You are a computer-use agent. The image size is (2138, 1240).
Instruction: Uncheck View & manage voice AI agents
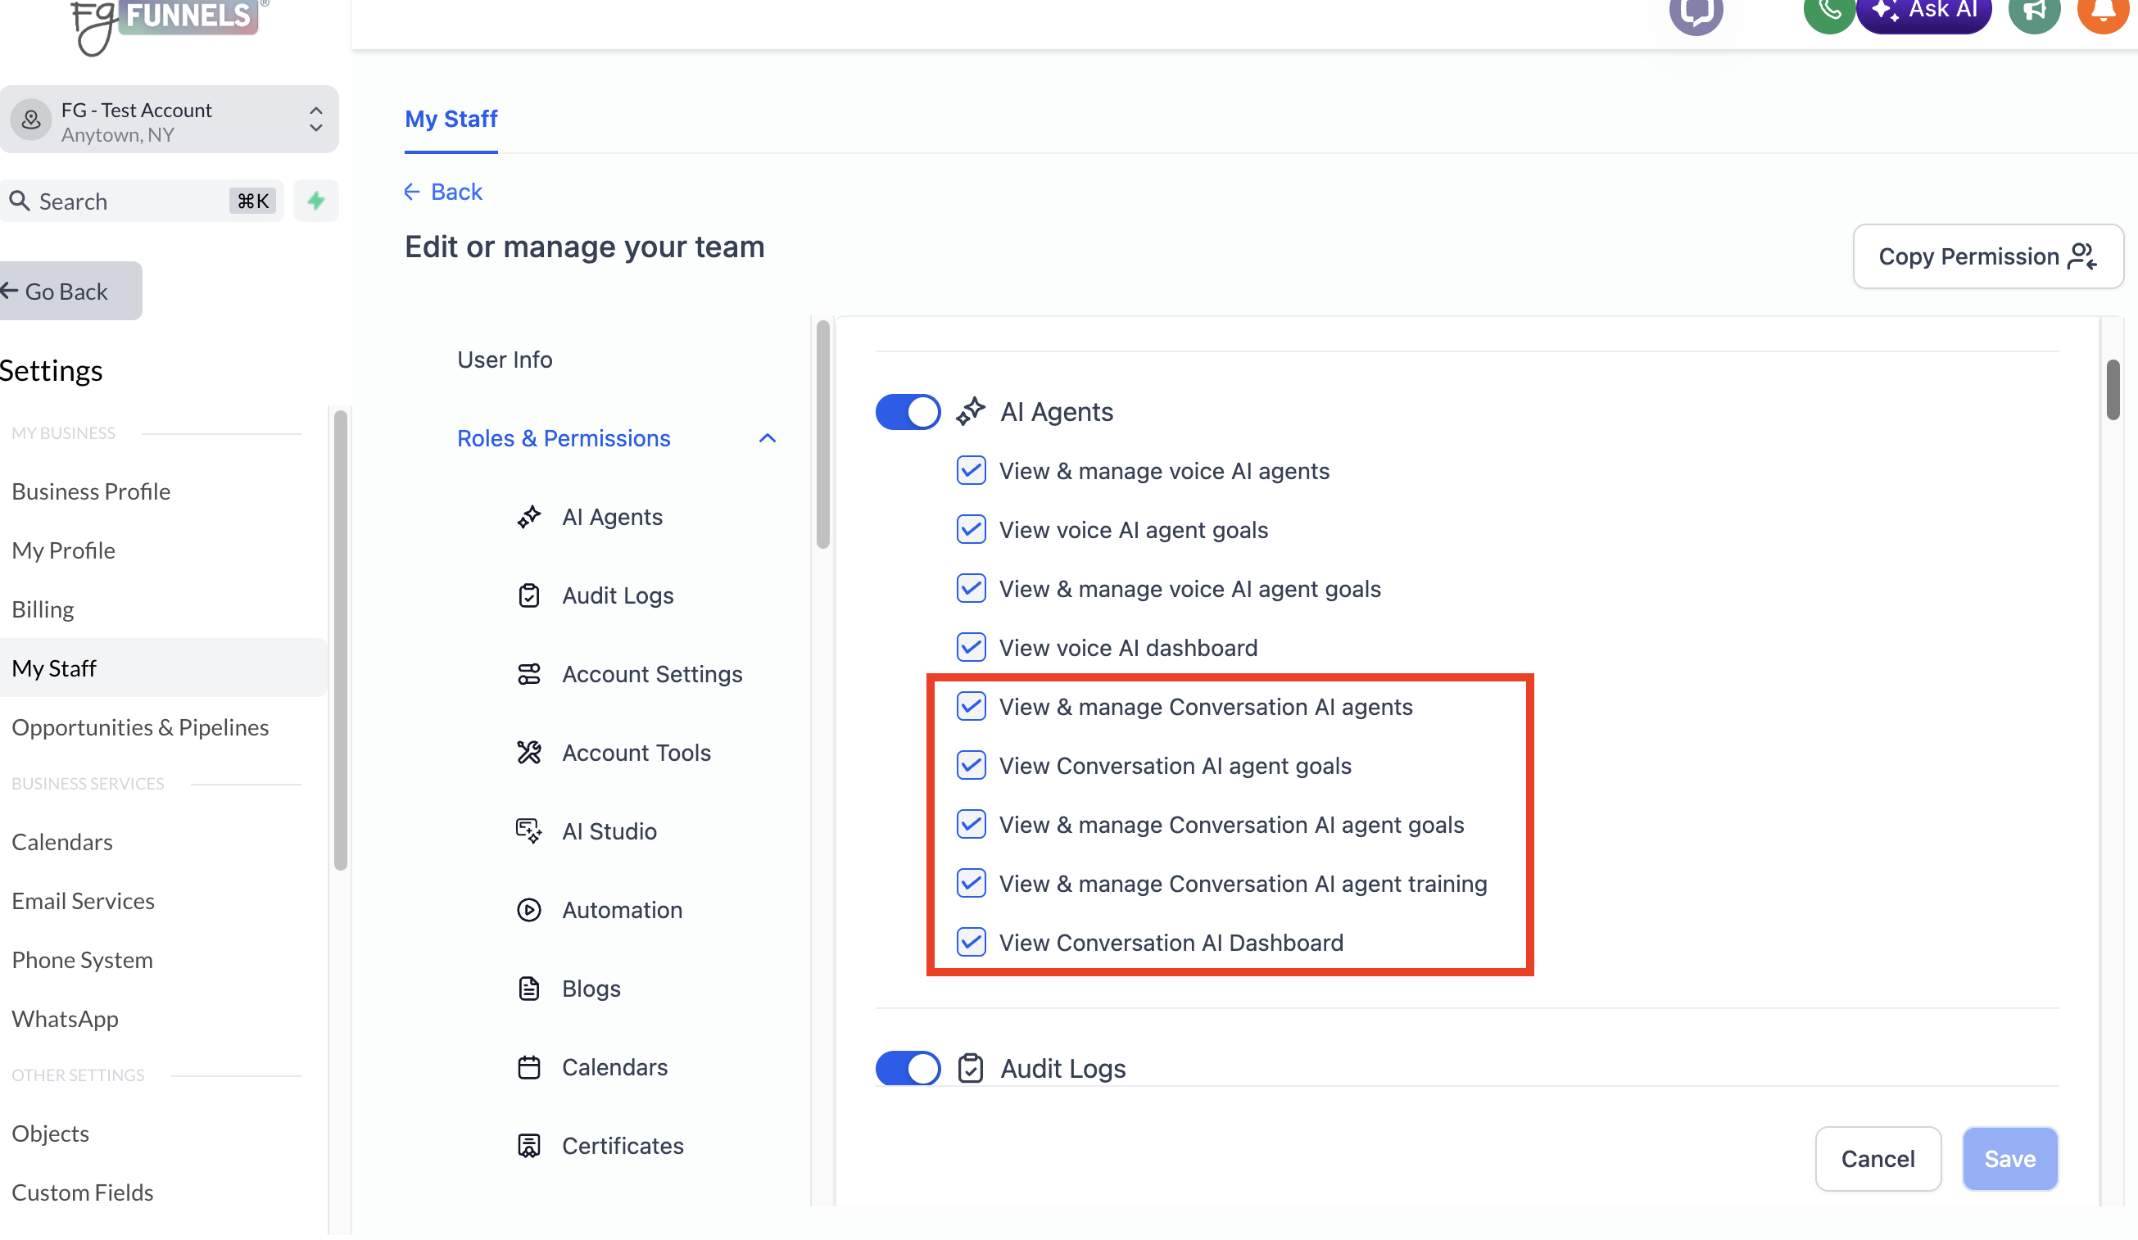click(x=971, y=471)
